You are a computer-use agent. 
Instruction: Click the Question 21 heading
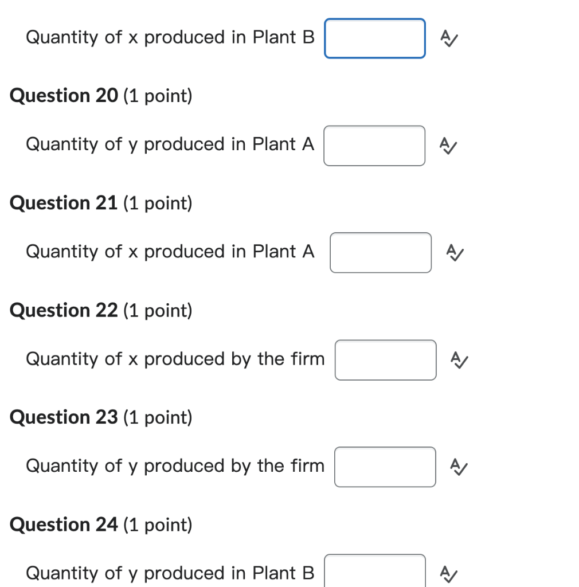[63, 203]
